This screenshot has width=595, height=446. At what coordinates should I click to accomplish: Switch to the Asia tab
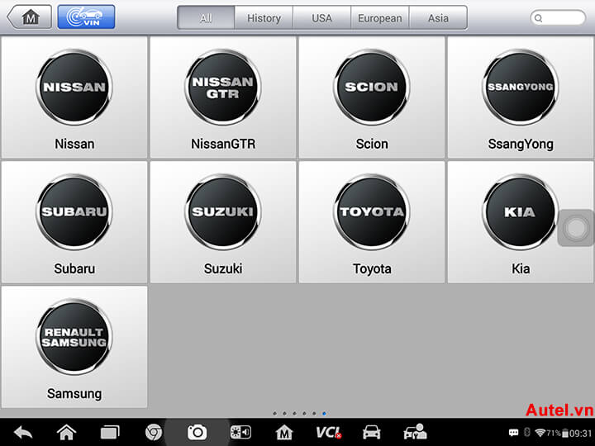click(438, 18)
